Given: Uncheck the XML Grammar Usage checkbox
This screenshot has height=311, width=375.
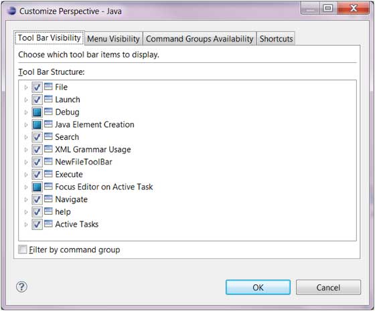Looking at the screenshot, I should coord(37,150).
